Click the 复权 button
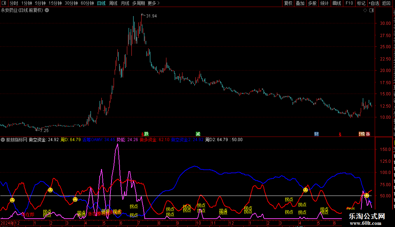 (x=288, y=3)
